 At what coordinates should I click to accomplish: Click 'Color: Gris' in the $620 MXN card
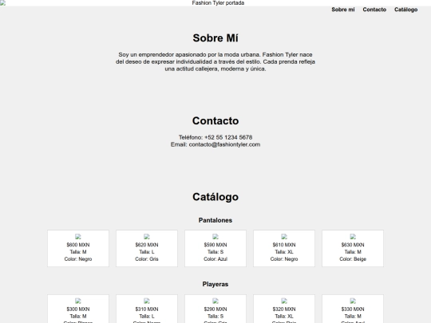[x=147, y=259]
